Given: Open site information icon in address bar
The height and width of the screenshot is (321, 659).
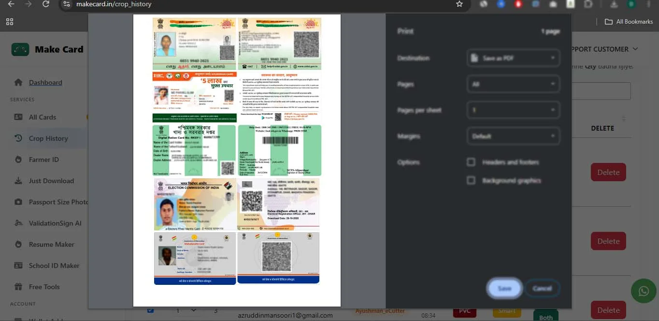Looking at the screenshot, I should 67,4.
